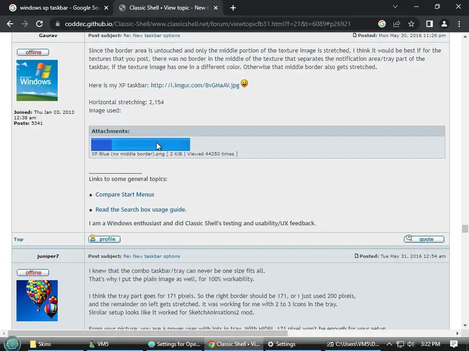
Task: Bookmark this page with the star icon
Action: 411,24
